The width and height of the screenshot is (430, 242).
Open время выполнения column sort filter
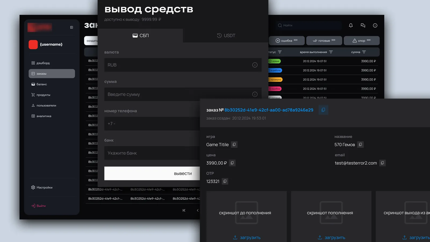tap(331, 52)
